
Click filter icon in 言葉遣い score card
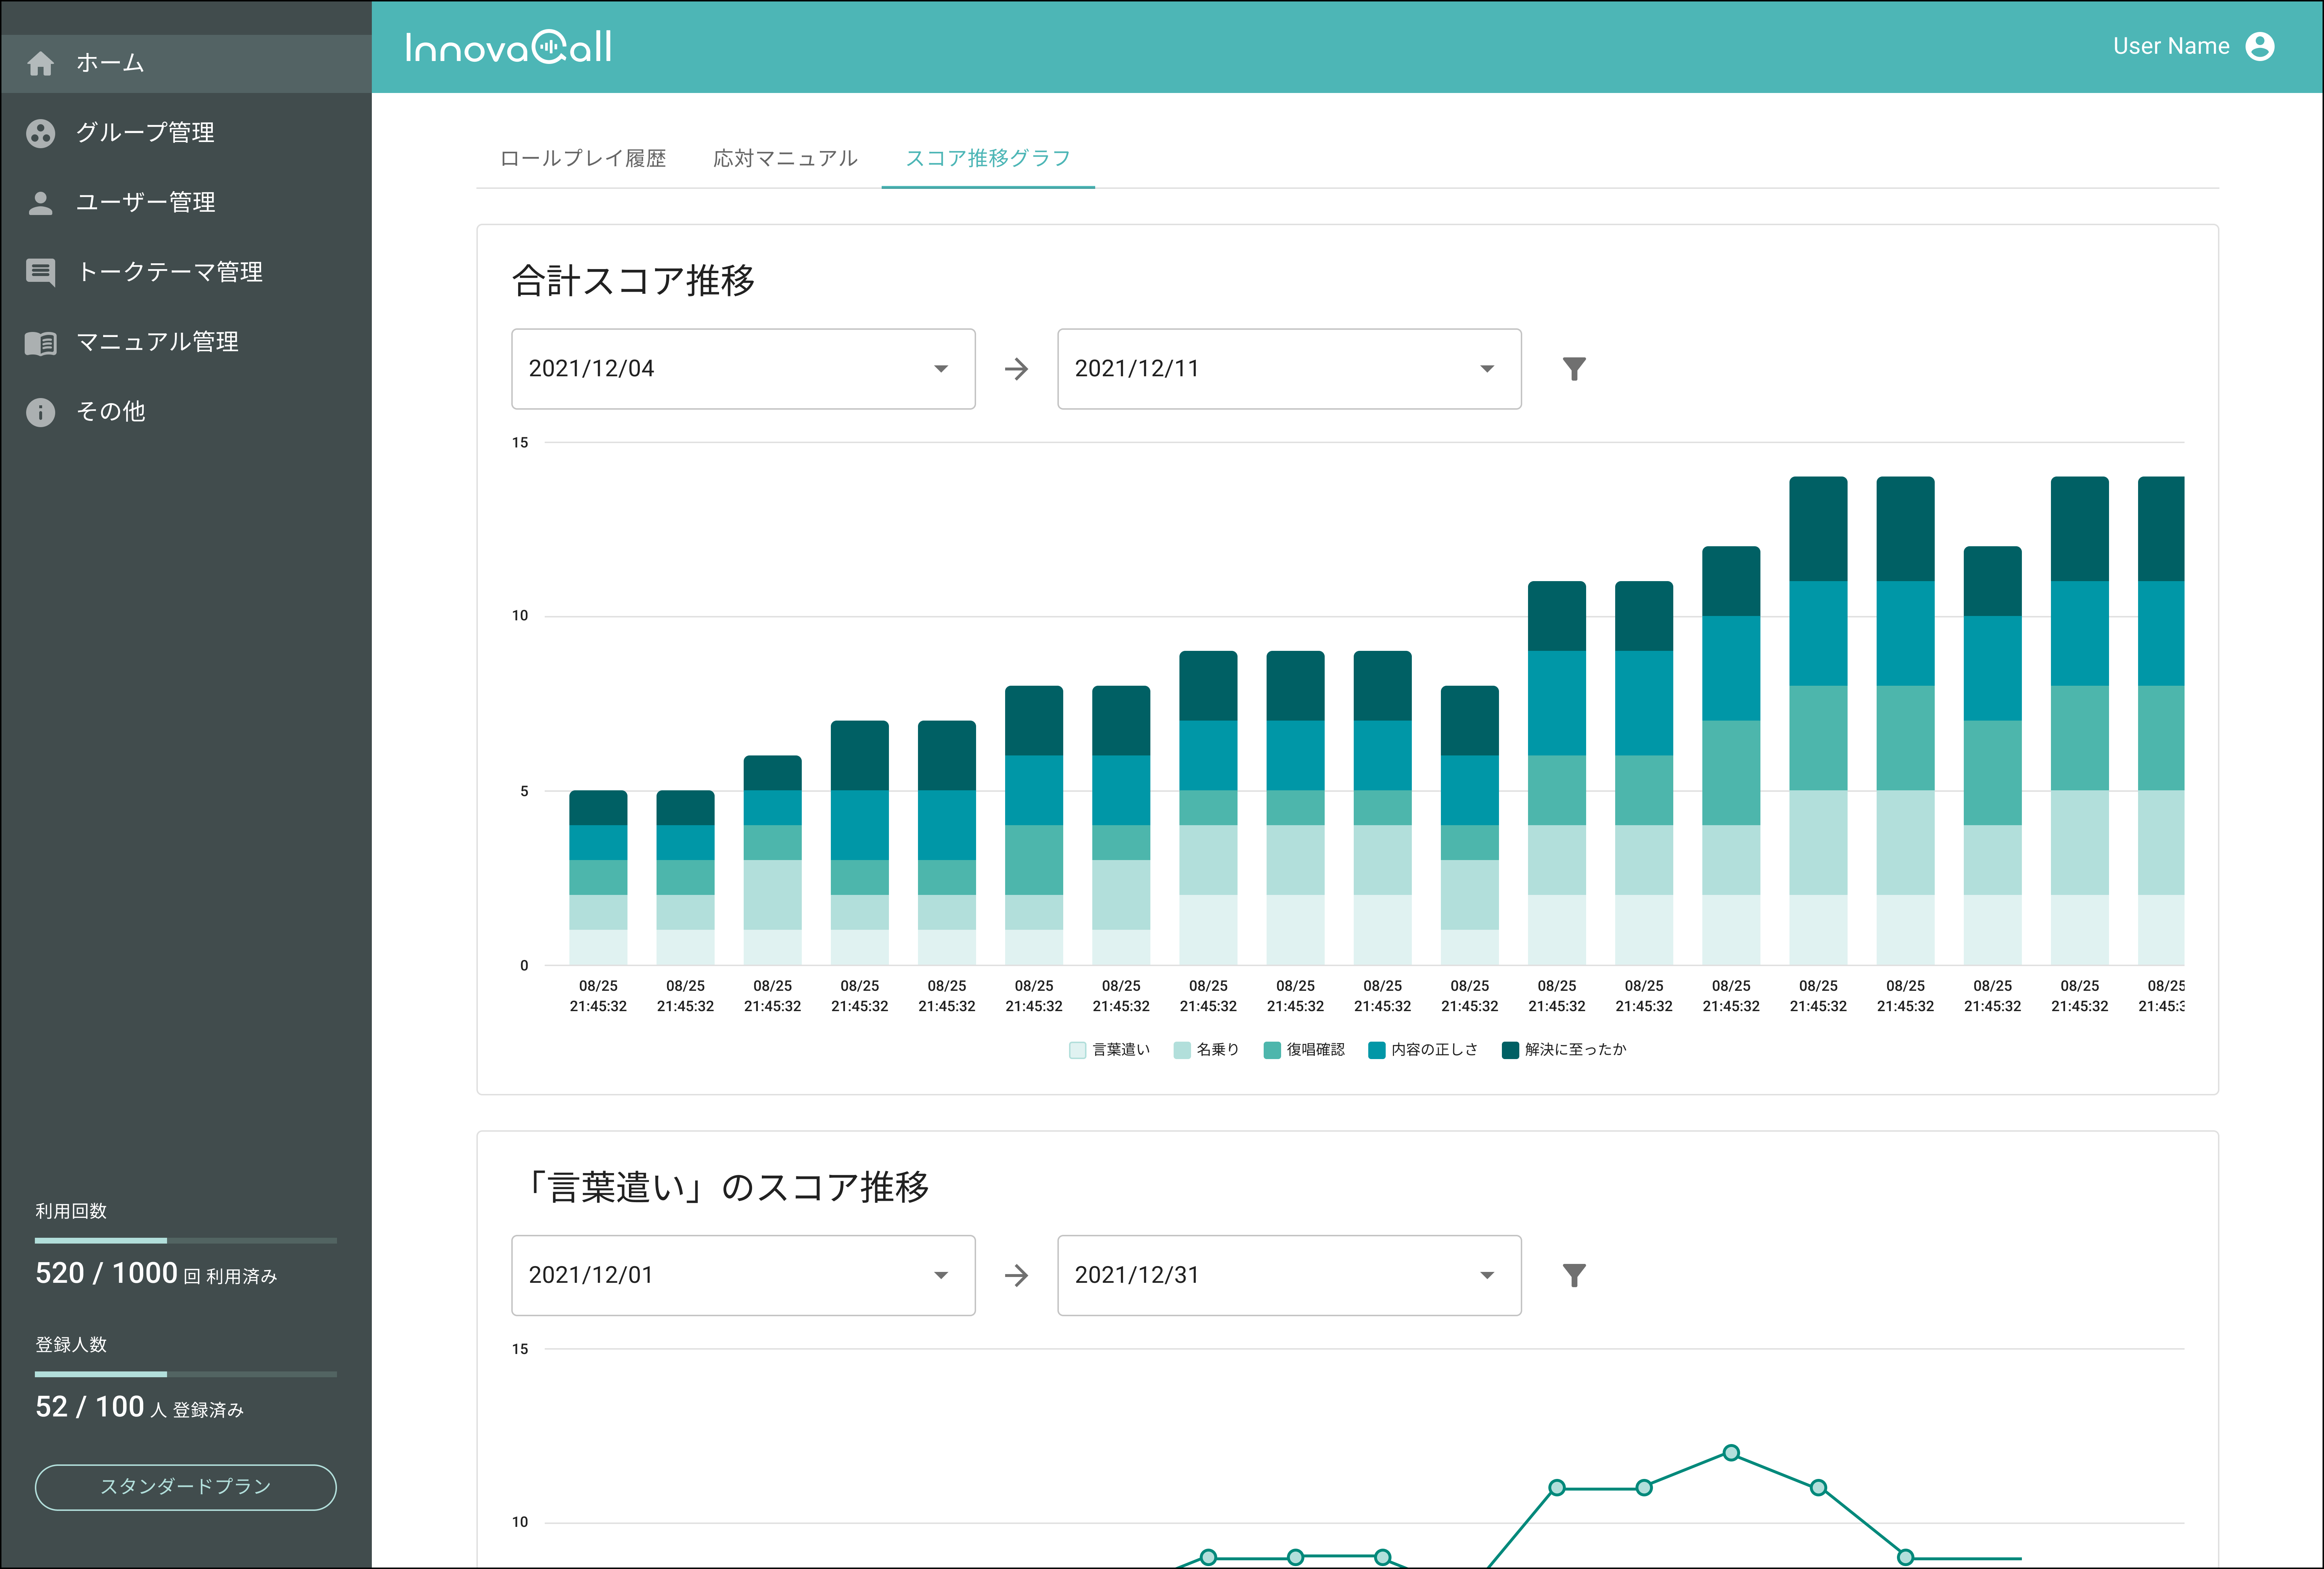coord(1574,1275)
